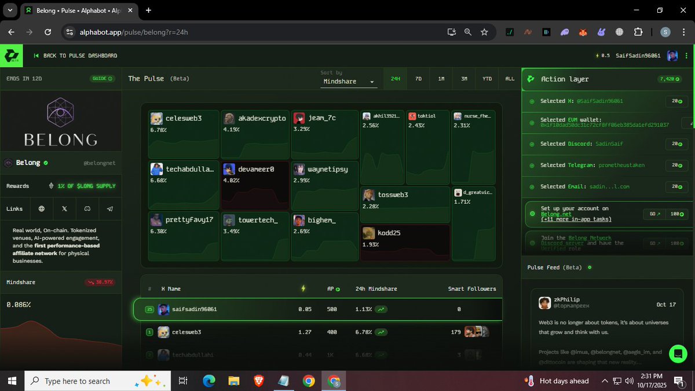Click the purple rabbit wallet extension icon
The height and width of the screenshot is (391, 695).
[601, 32]
